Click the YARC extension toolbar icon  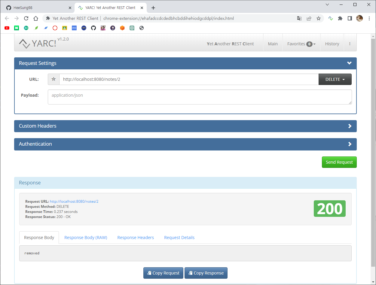pos(331,18)
